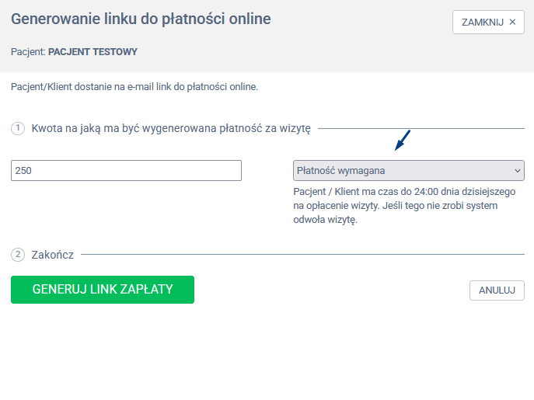
Task: Click the helper text about the 24:00 deadline
Action: (x=404, y=205)
